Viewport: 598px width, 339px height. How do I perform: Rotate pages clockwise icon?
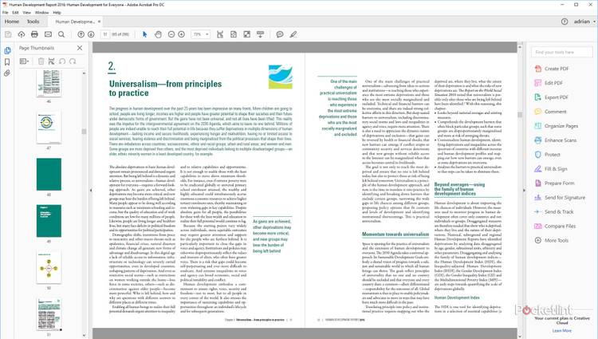[x=73, y=61]
